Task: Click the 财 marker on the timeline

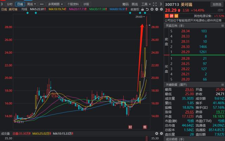Action: [130, 127]
